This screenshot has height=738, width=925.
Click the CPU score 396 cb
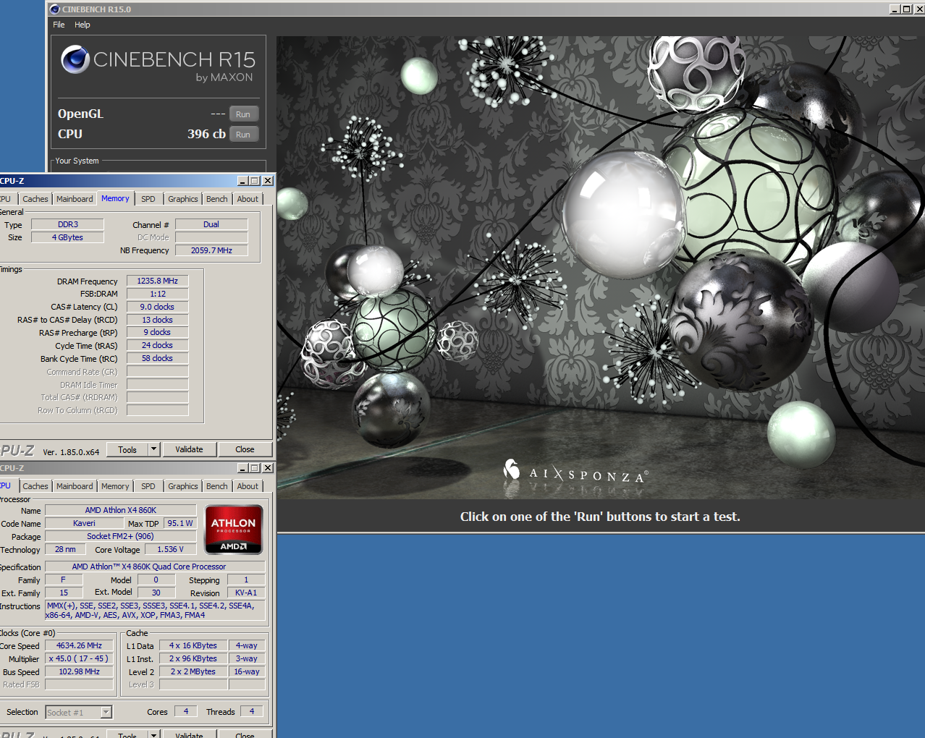(x=206, y=134)
